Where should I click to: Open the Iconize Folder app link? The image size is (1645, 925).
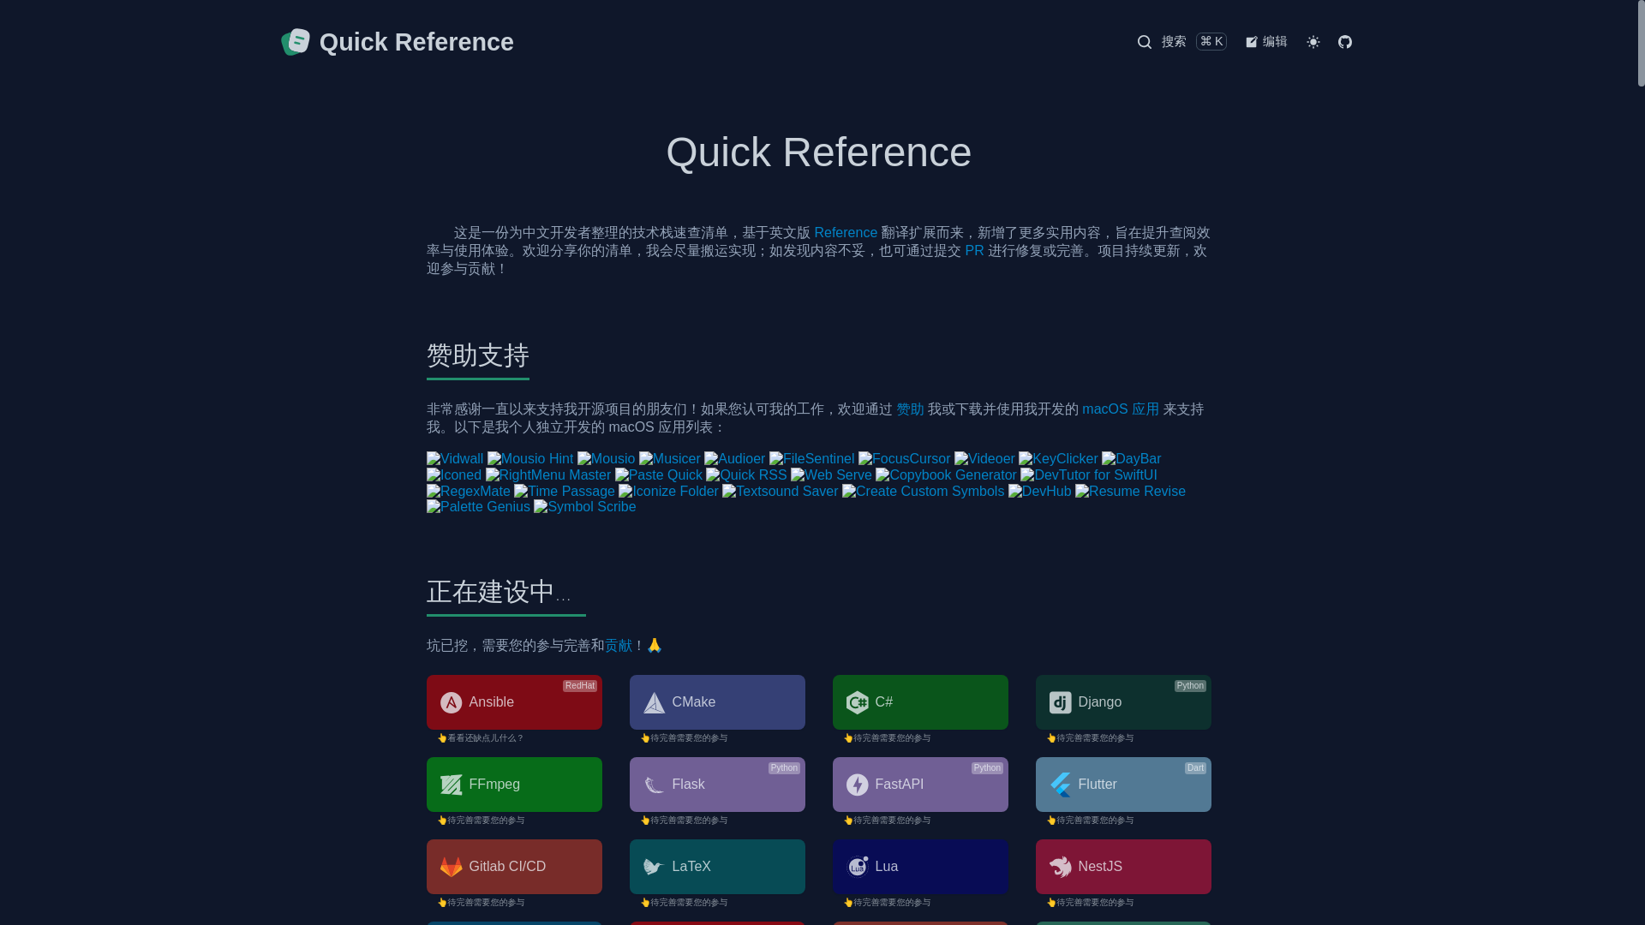pyautogui.click(x=668, y=492)
